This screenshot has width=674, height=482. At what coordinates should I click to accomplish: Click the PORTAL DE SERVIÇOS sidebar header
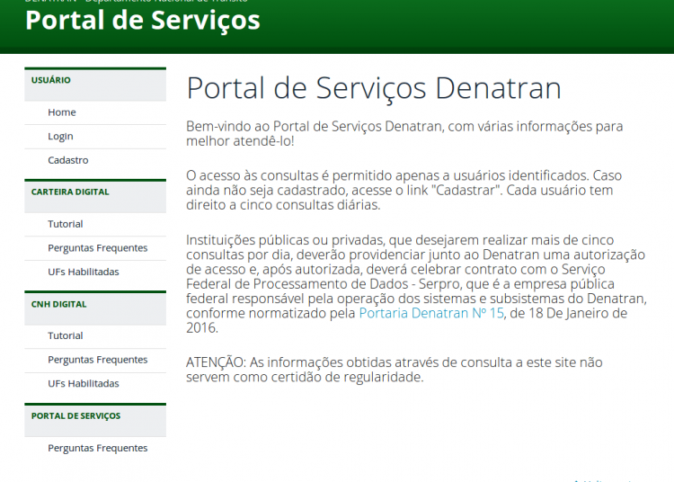95,420
